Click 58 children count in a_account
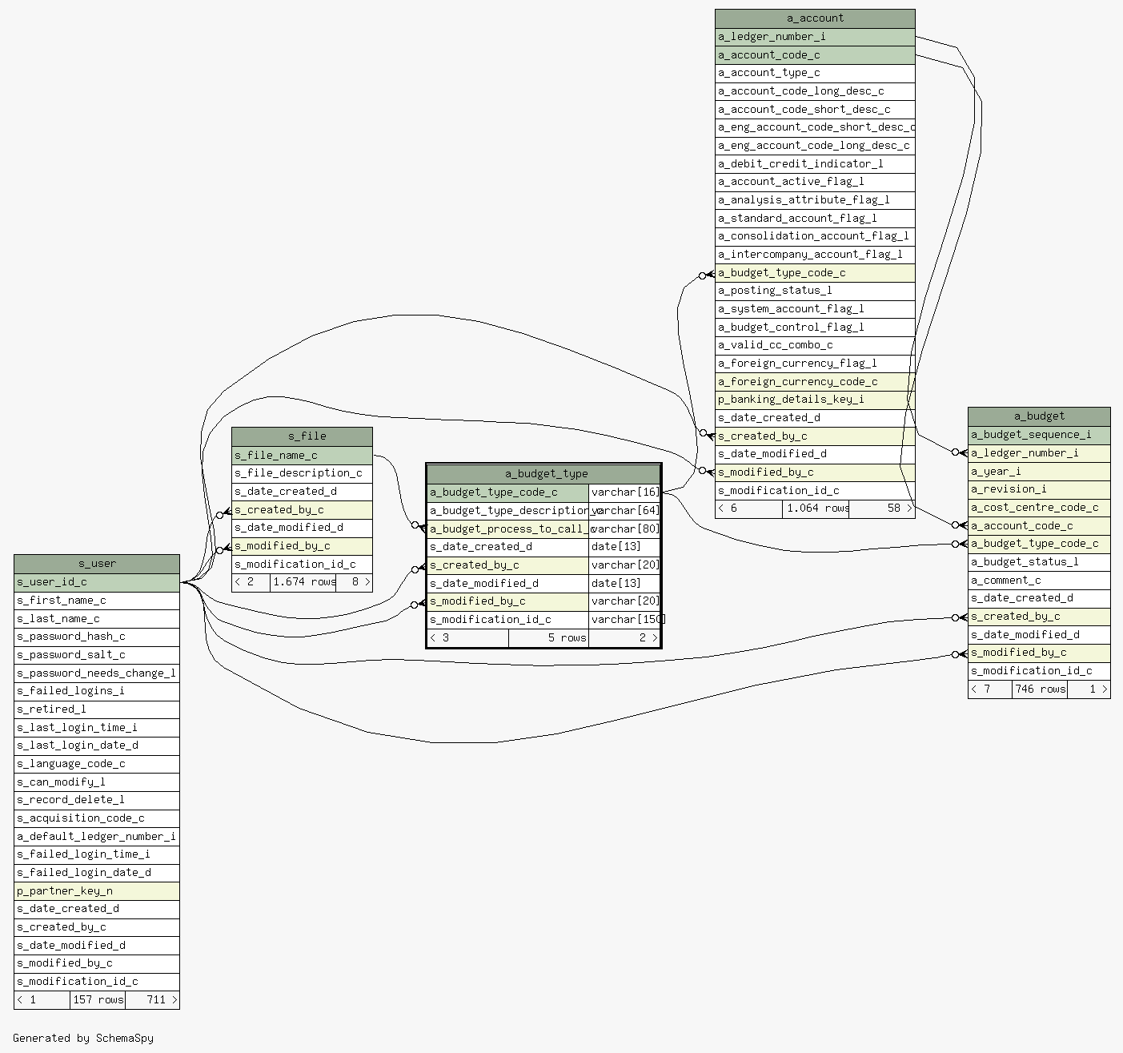 [x=881, y=508]
